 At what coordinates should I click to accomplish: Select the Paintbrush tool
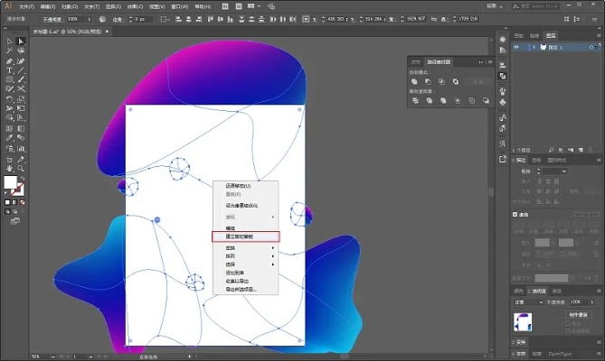coord(21,79)
